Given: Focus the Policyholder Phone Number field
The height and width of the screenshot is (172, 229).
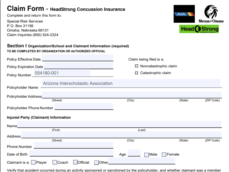Looking at the screenshot, I should coord(84,106).
